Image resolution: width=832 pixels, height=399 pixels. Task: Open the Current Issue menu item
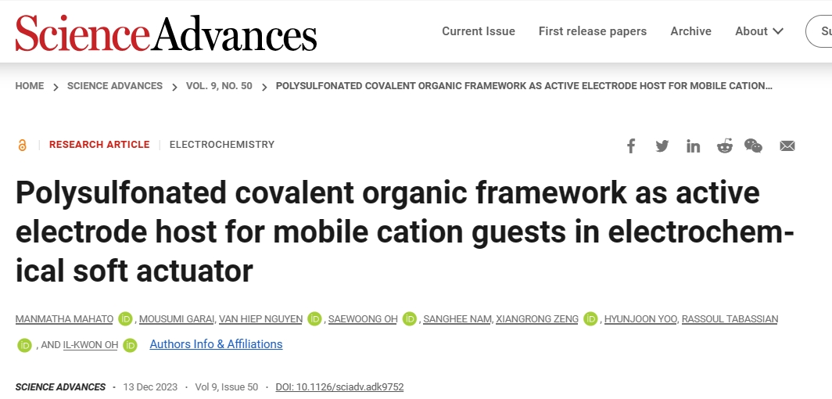tap(479, 31)
